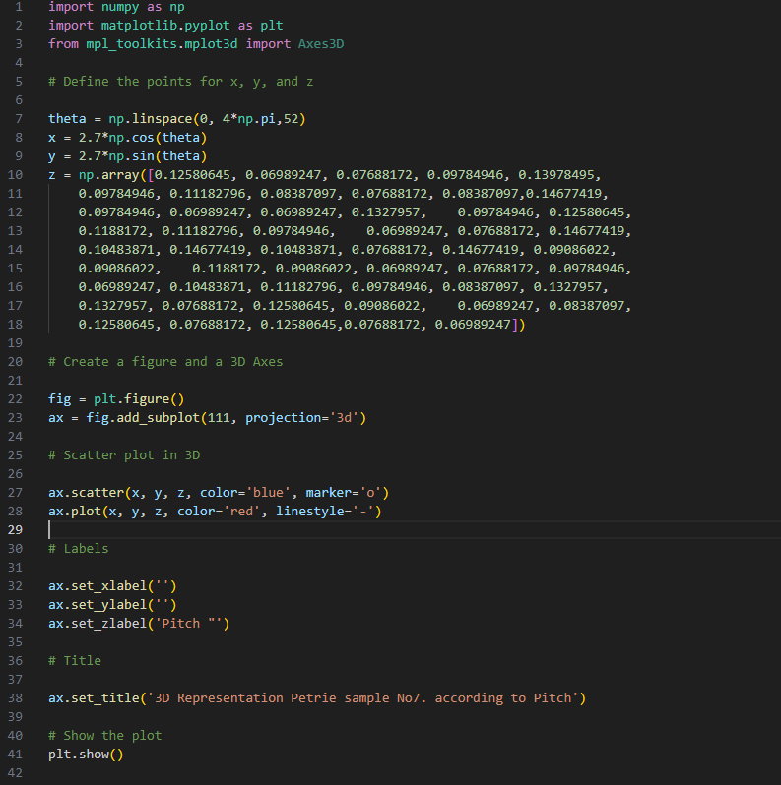This screenshot has width=781, height=785.
Task: Click 'mpl_toolkits.mplot3d' in the from import
Action: pos(162,44)
